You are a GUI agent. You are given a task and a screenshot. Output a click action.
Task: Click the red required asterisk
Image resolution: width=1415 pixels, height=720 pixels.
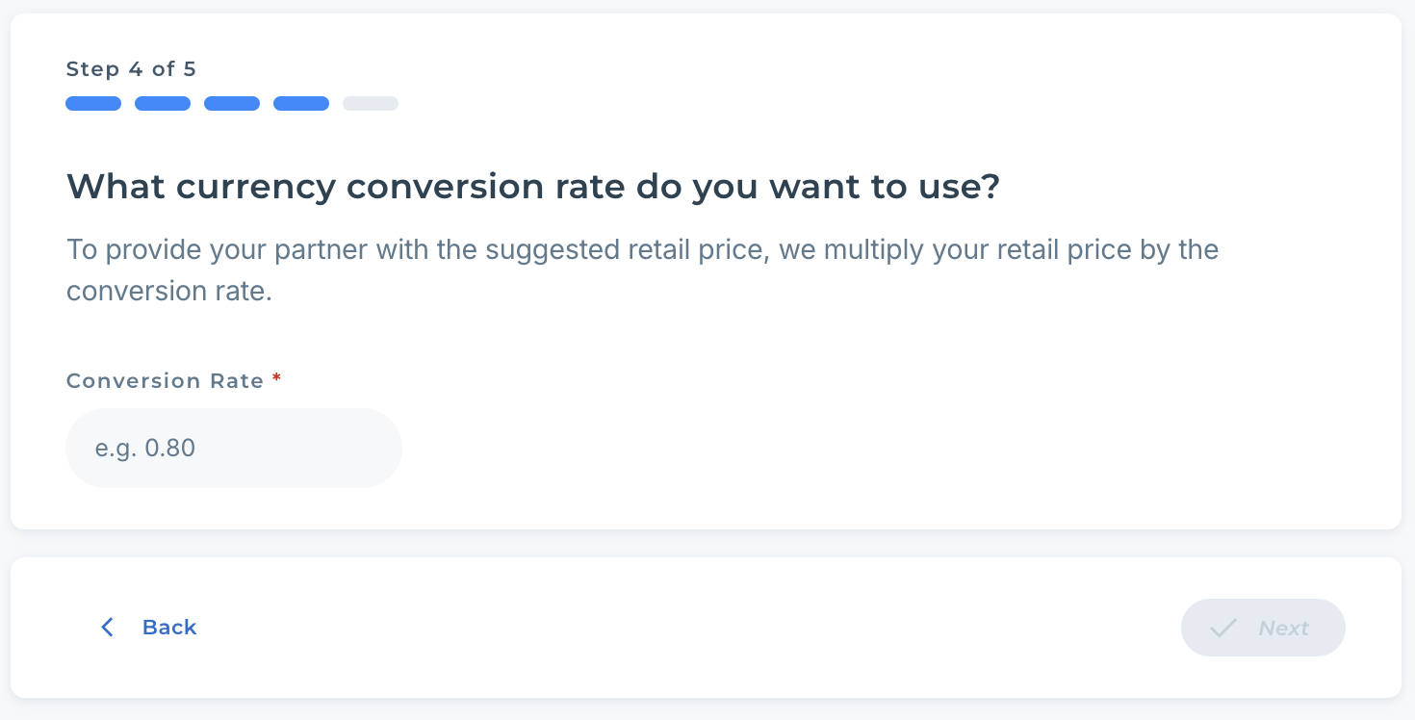tap(277, 379)
